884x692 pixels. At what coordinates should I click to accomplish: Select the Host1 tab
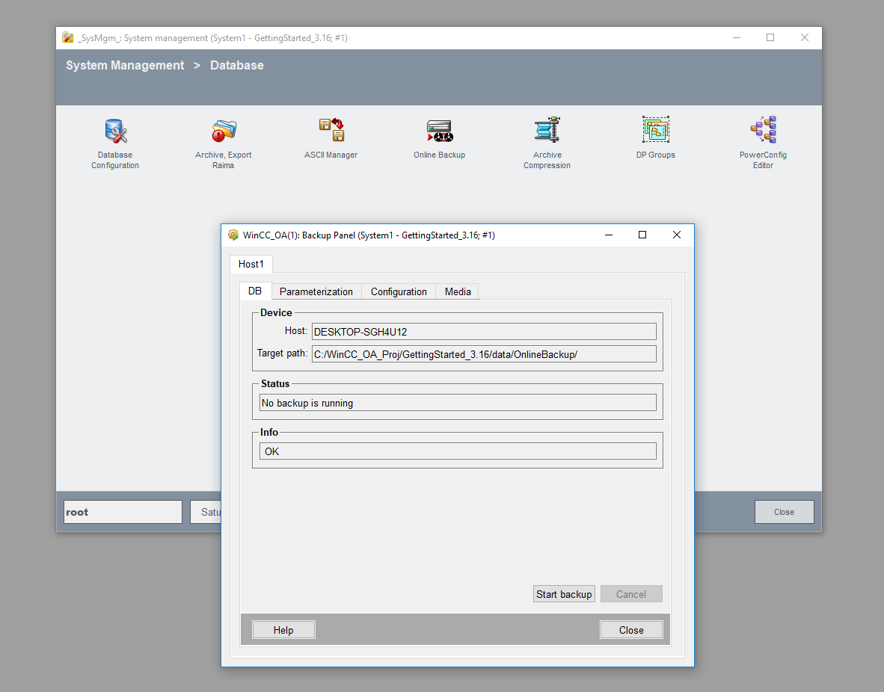(251, 265)
